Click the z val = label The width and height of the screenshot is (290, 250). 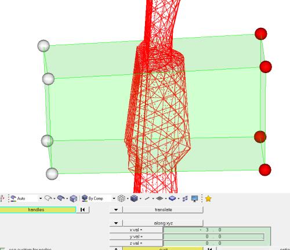click(136, 243)
